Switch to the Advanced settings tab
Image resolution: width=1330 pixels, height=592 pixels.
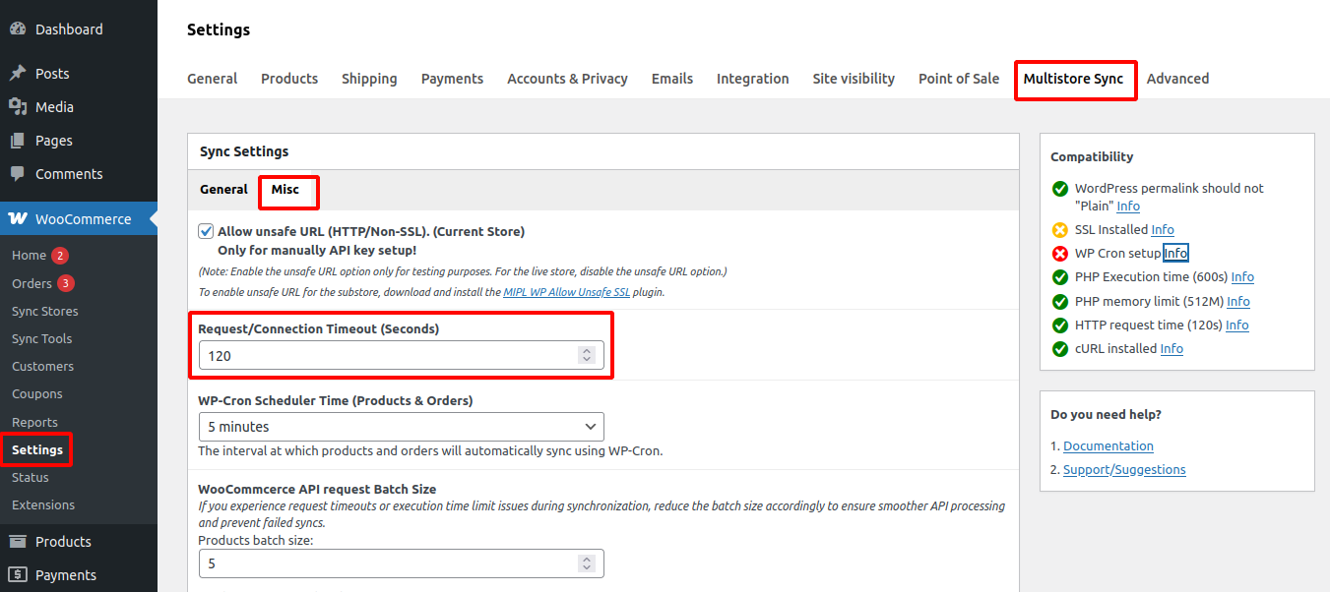(1177, 79)
